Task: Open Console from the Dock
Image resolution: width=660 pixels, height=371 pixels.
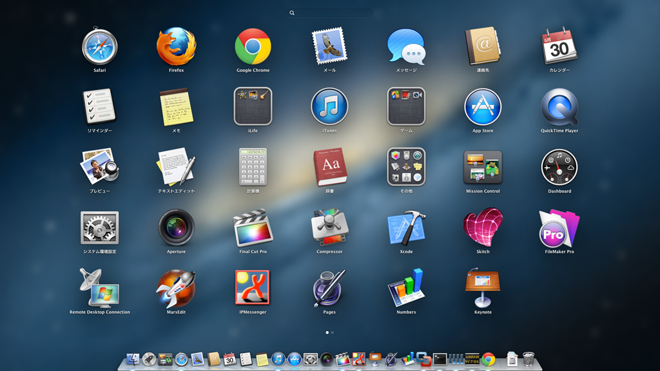Action: [472, 359]
